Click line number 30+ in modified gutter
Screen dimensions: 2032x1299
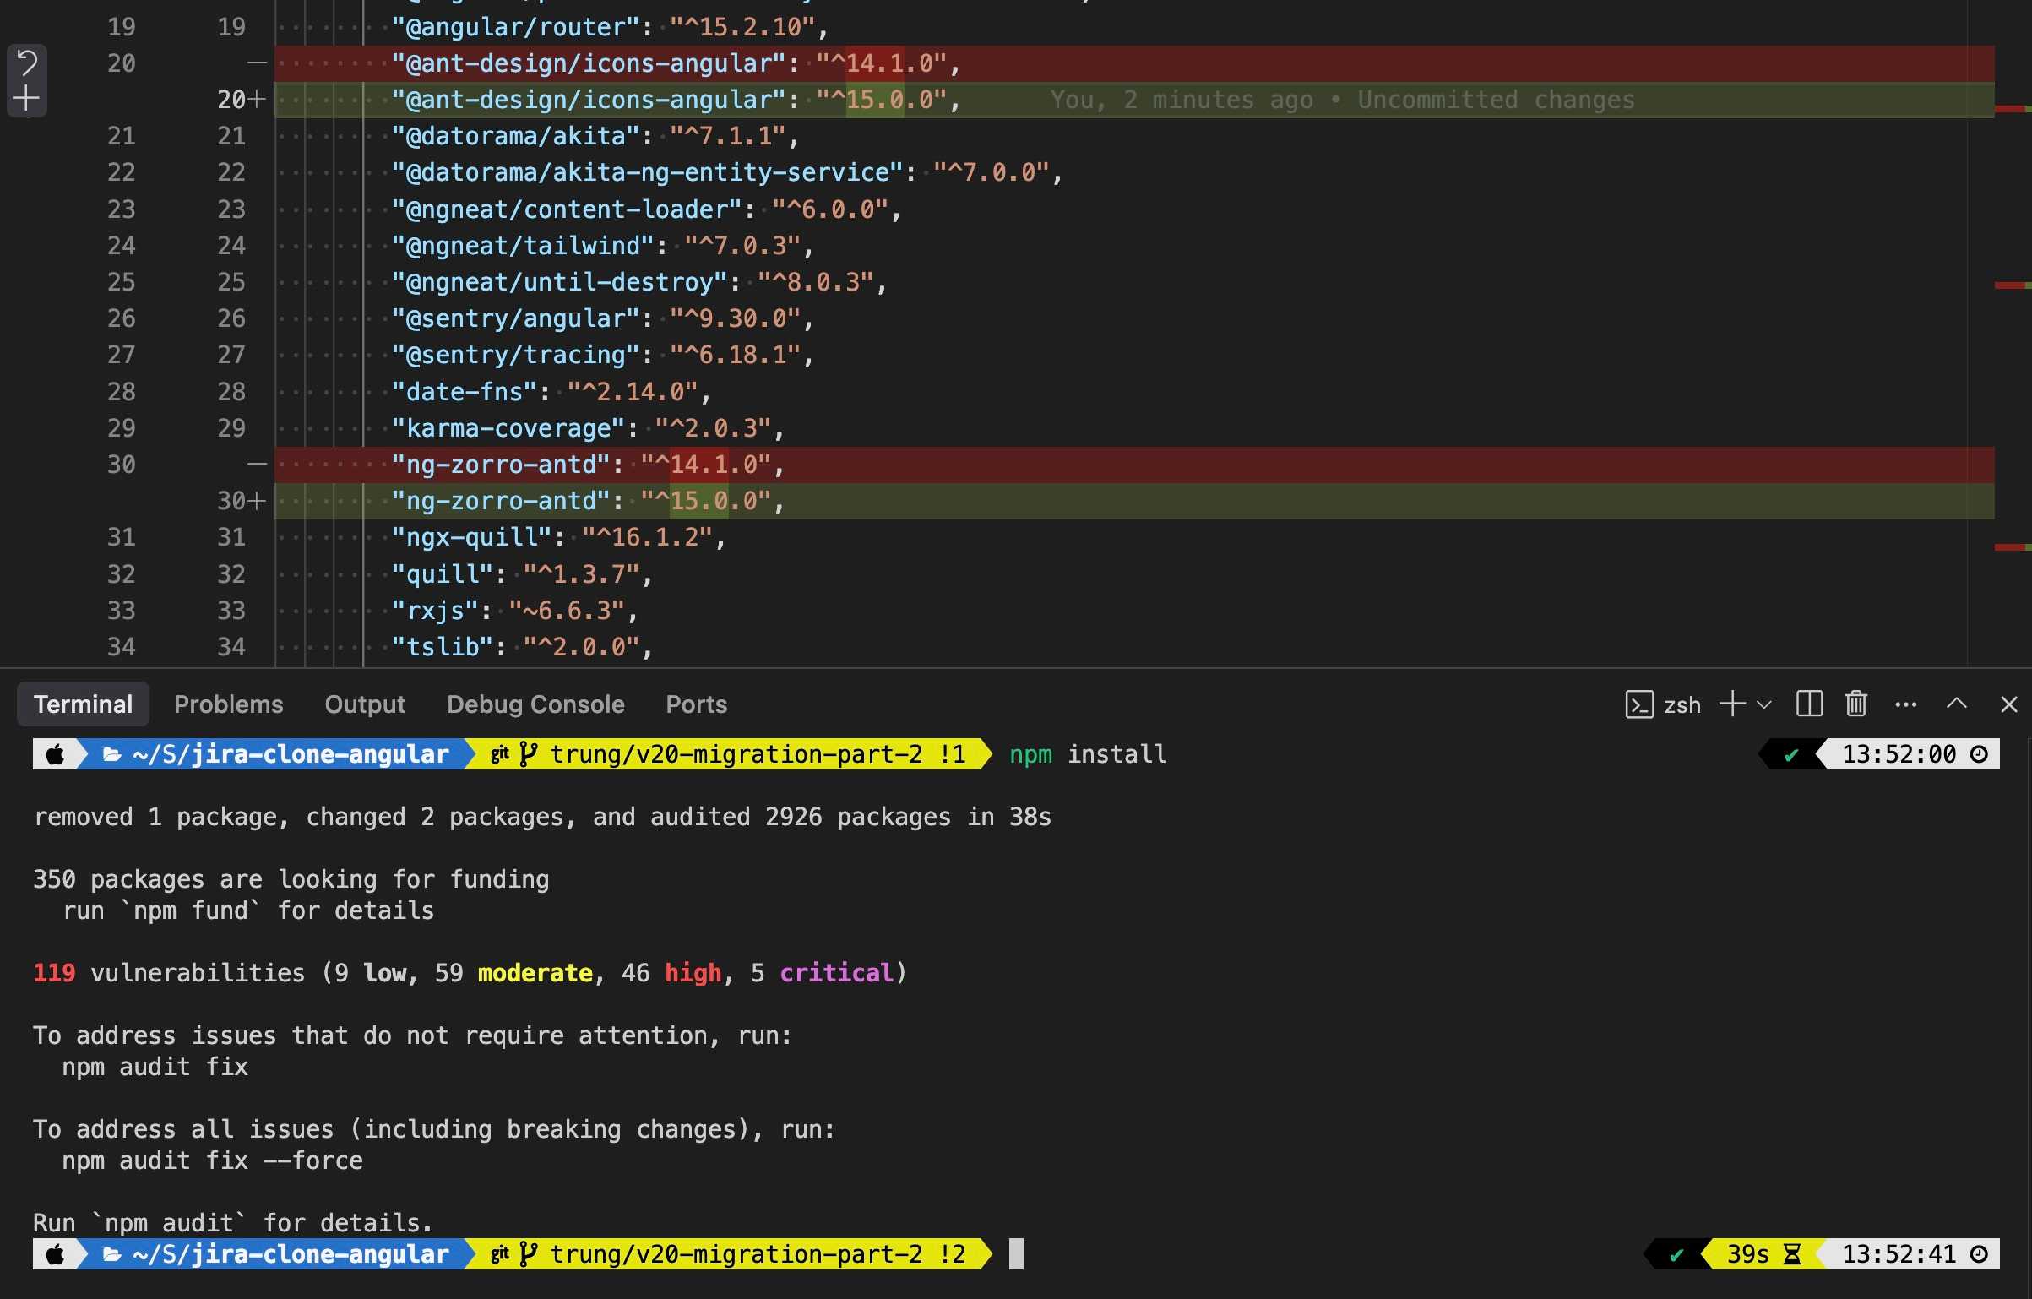(x=241, y=501)
